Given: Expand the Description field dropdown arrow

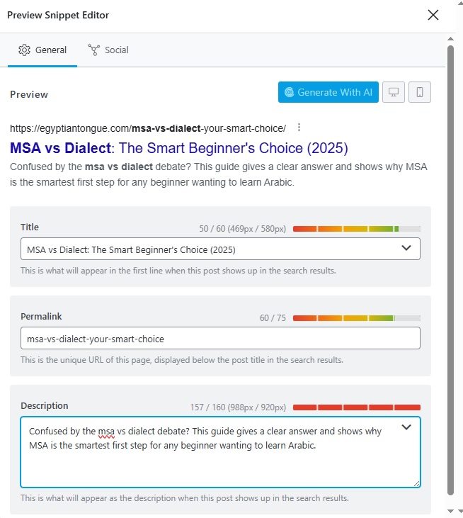Looking at the screenshot, I should [x=406, y=427].
